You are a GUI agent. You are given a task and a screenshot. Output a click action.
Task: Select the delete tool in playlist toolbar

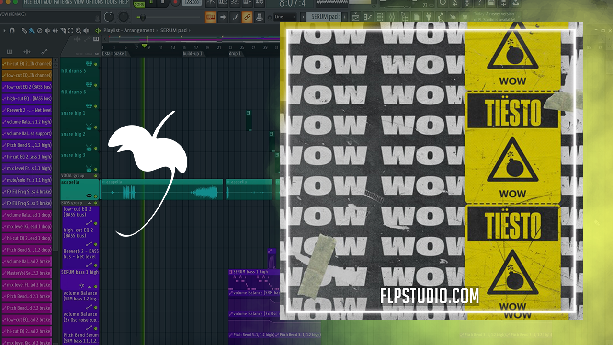[40, 31]
